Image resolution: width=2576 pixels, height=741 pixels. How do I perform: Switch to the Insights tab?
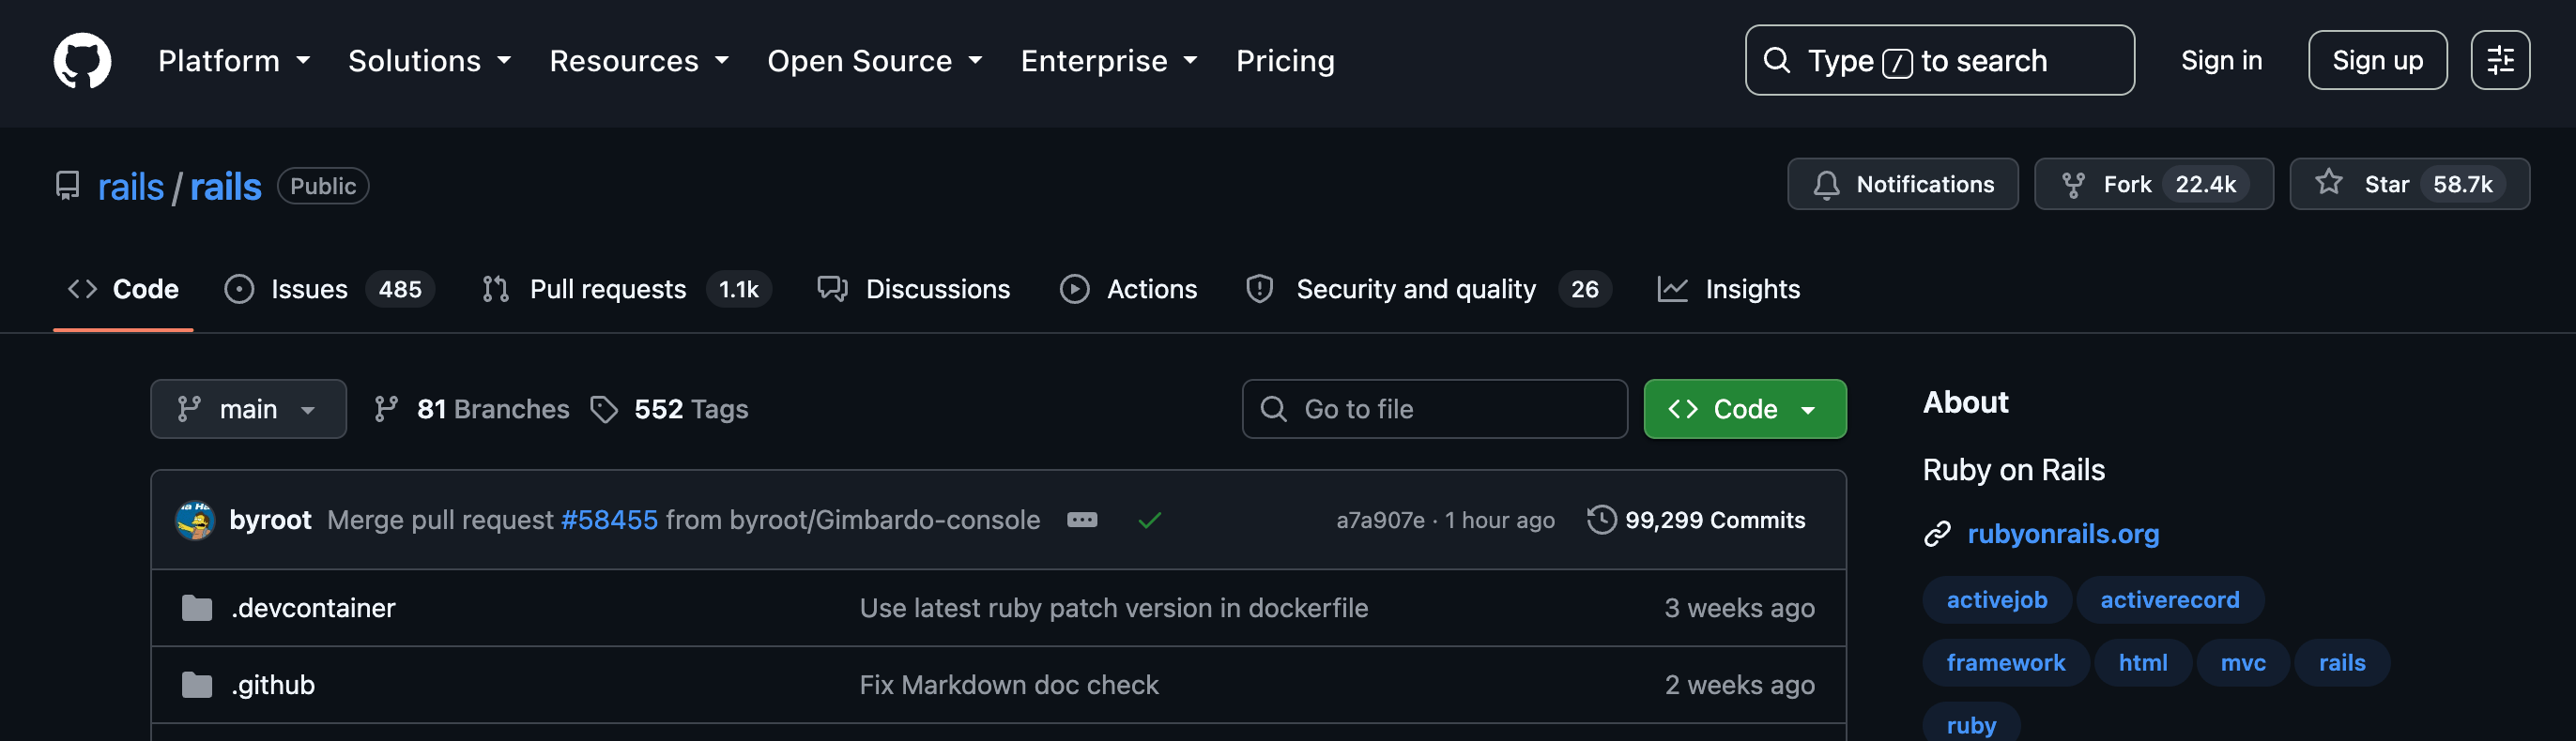[1729, 290]
